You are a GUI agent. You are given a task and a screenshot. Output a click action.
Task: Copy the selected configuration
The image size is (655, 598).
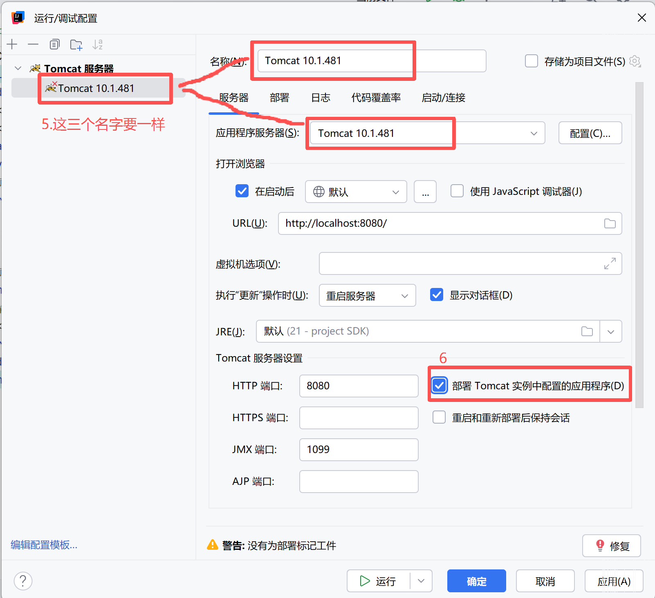(54, 45)
